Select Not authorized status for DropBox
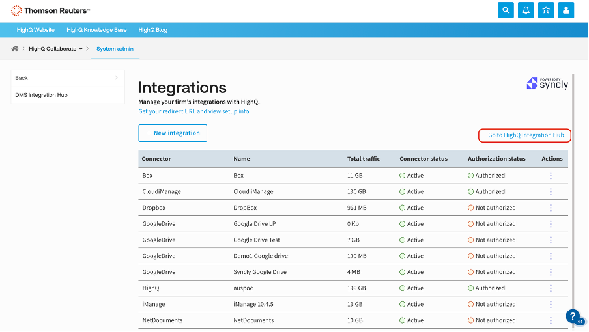 (x=492, y=208)
